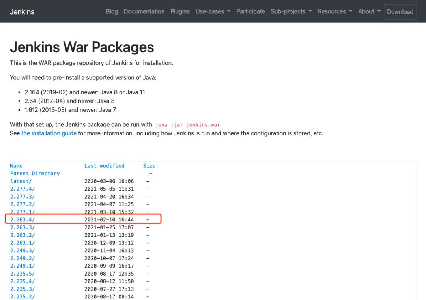This screenshot has width=426, height=300.
Task: Sort by the Name column header
Action: tap(16, 166)
